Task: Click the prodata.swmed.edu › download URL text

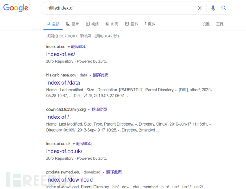Action: pos(73,172)
